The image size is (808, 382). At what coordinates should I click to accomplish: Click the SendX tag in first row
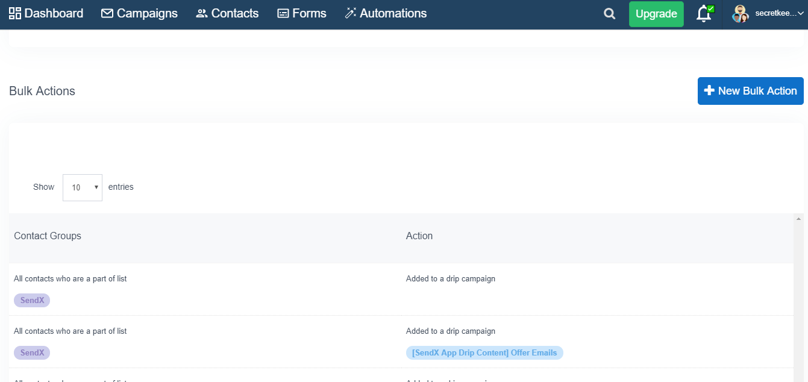32,300
